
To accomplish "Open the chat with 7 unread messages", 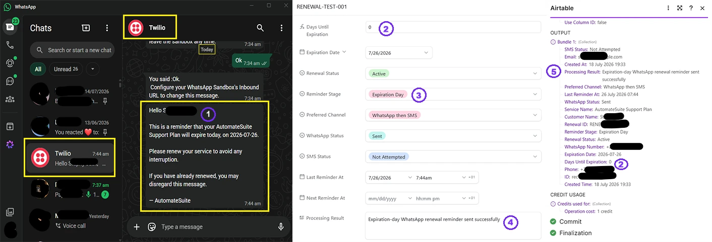I will [x=71, y=189].
